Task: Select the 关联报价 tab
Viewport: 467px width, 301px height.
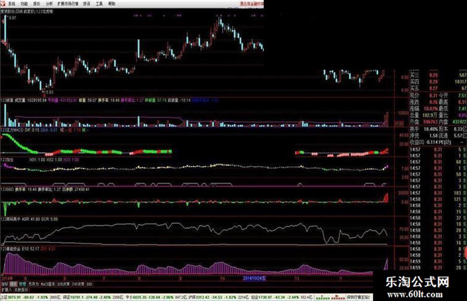Action: click(x=21, y=290)
